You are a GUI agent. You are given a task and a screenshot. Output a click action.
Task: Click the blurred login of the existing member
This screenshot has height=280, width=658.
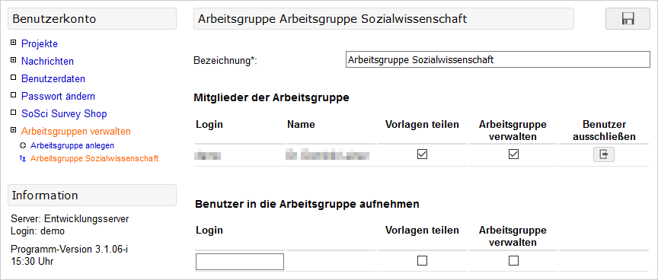tap(208, 155)
